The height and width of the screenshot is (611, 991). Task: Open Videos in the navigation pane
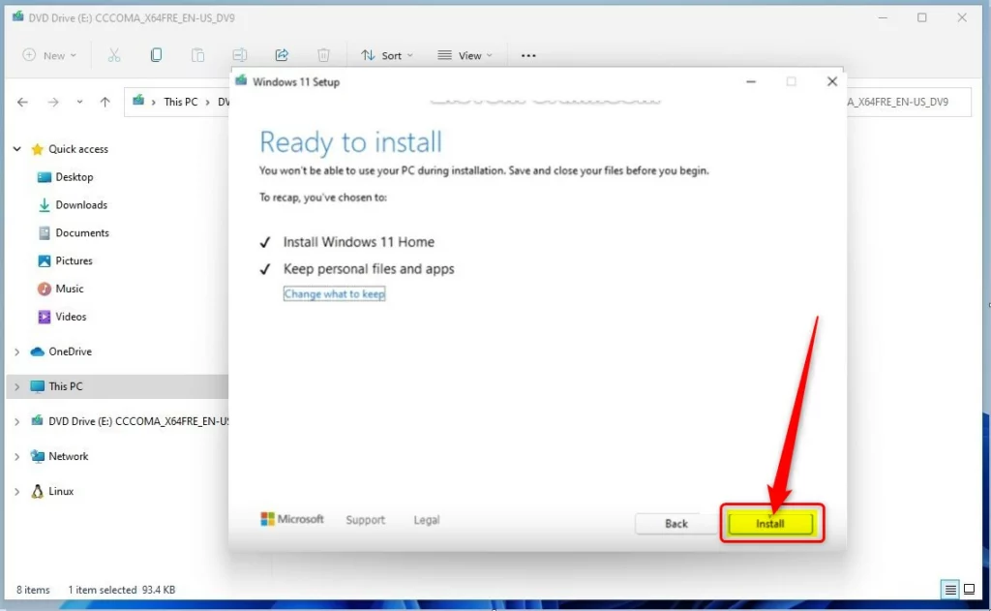pyautogui.click(x=71, y=317)
